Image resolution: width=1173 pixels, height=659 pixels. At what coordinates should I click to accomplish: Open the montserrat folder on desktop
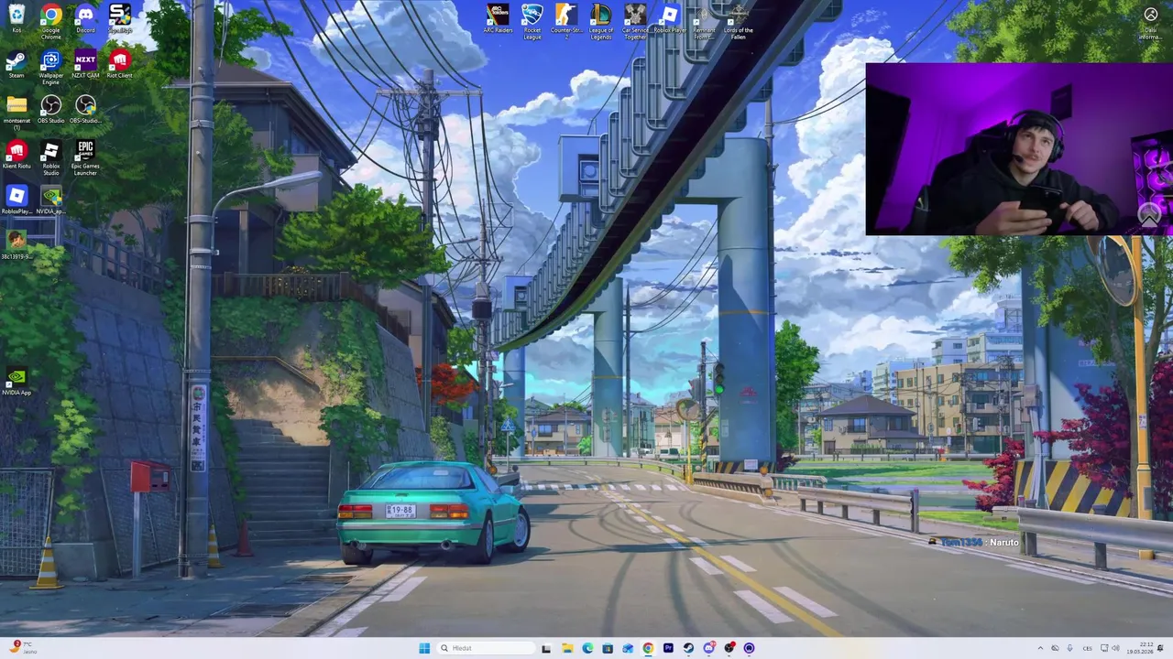pos(16,112)
